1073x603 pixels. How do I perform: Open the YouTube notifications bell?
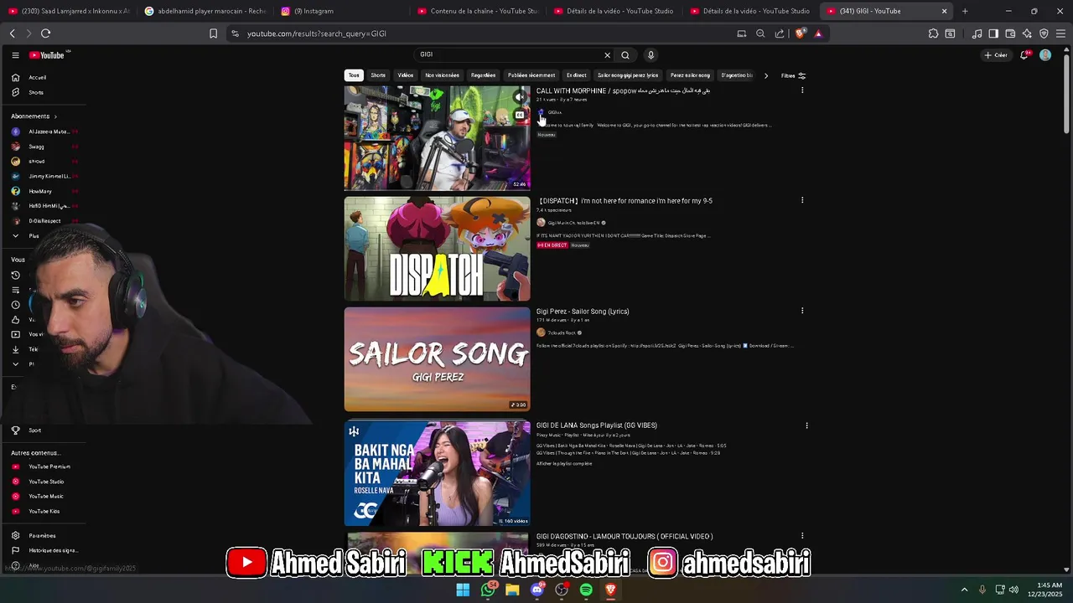(1024, 55)
